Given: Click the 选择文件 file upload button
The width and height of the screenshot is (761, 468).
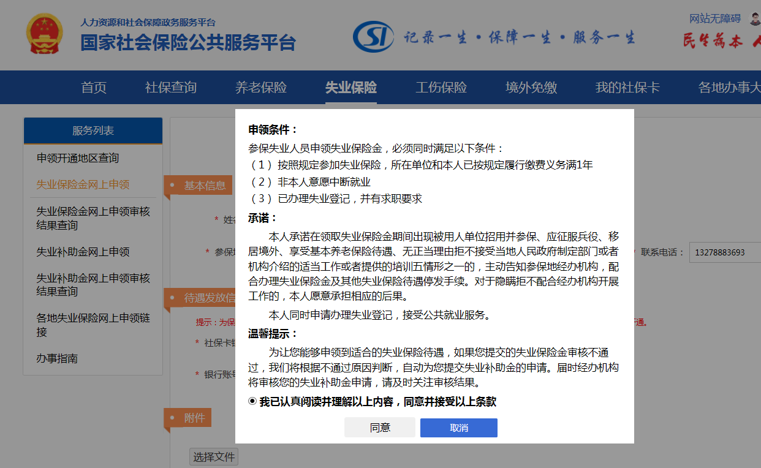Looking at the screenshot, I should click(213, 456).
